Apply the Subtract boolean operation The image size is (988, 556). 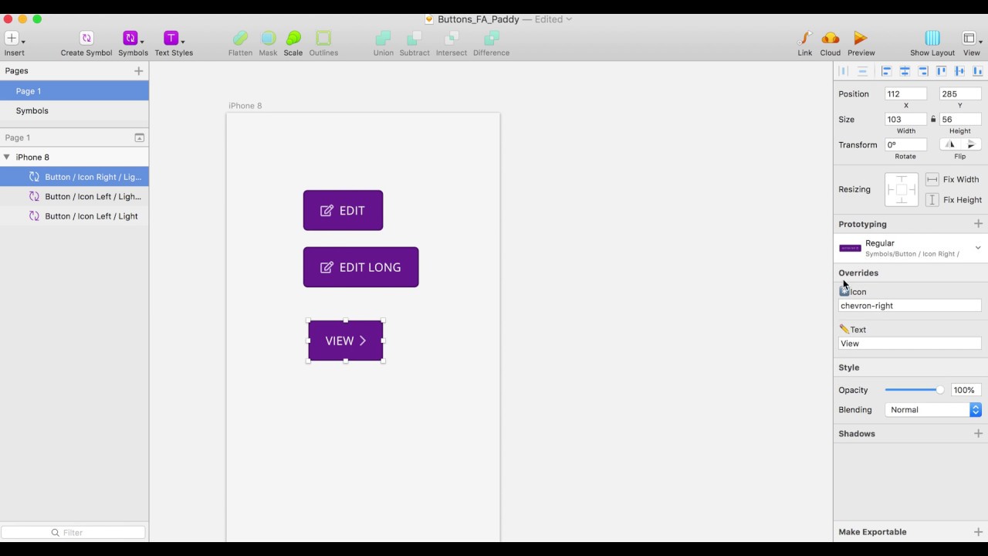[x=414, y=37]
